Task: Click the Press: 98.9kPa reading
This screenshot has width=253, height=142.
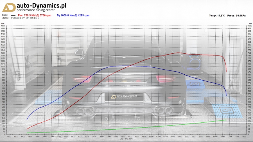Action: tap(237, 15)
